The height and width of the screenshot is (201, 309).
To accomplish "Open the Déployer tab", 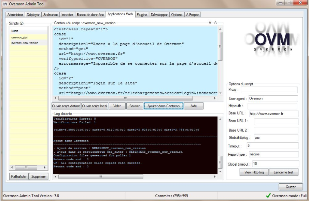I will pos(33,15).
